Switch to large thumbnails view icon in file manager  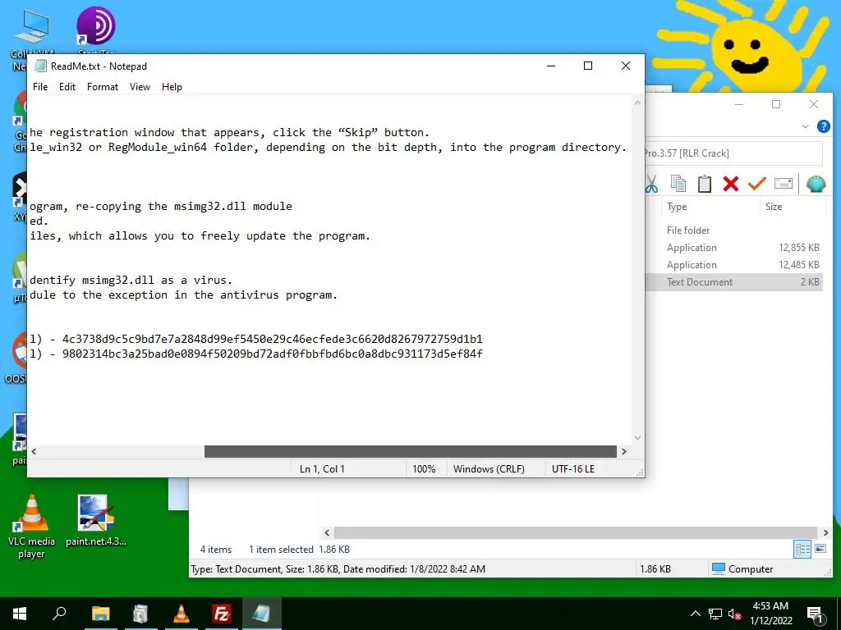click(x=820, y=549)
